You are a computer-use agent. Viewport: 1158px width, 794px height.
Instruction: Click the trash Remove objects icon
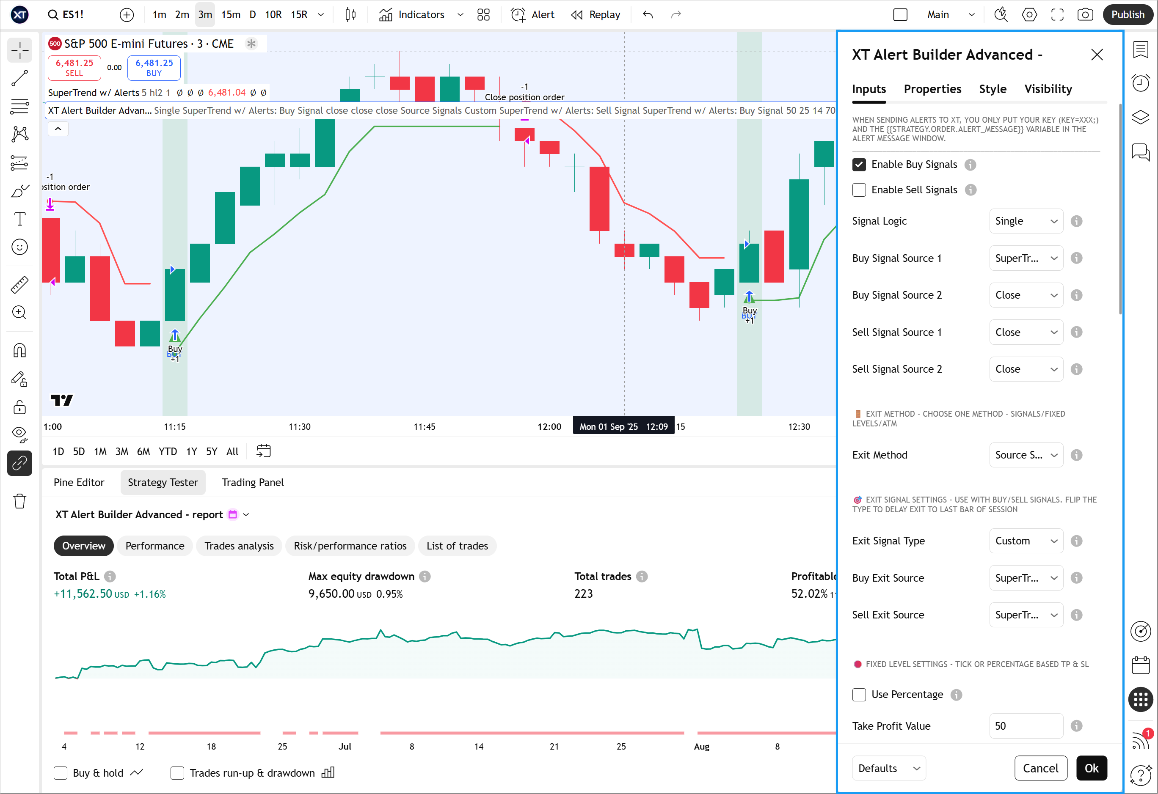coord(19,501)
